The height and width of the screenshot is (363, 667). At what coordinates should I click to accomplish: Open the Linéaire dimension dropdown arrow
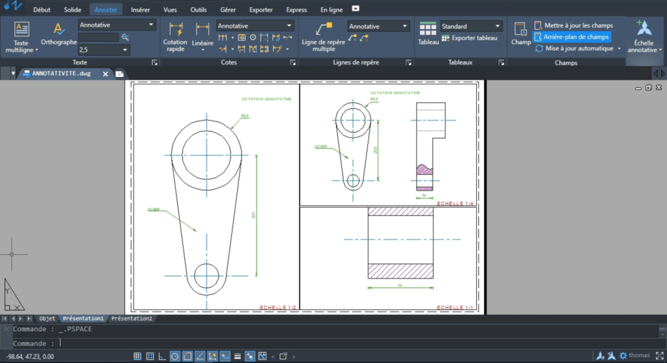pos(203,50)
